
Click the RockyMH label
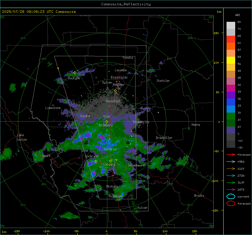point(74,78)
